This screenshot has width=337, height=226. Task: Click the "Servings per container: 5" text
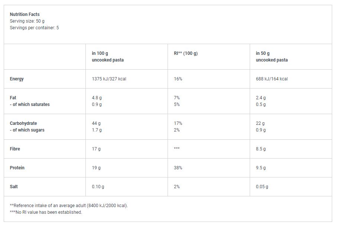34,28
